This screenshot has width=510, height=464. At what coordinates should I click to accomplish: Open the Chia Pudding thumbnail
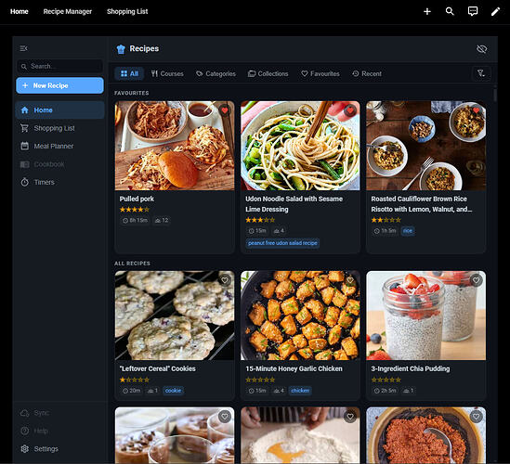pyautogui.click(x=426, y=316)
